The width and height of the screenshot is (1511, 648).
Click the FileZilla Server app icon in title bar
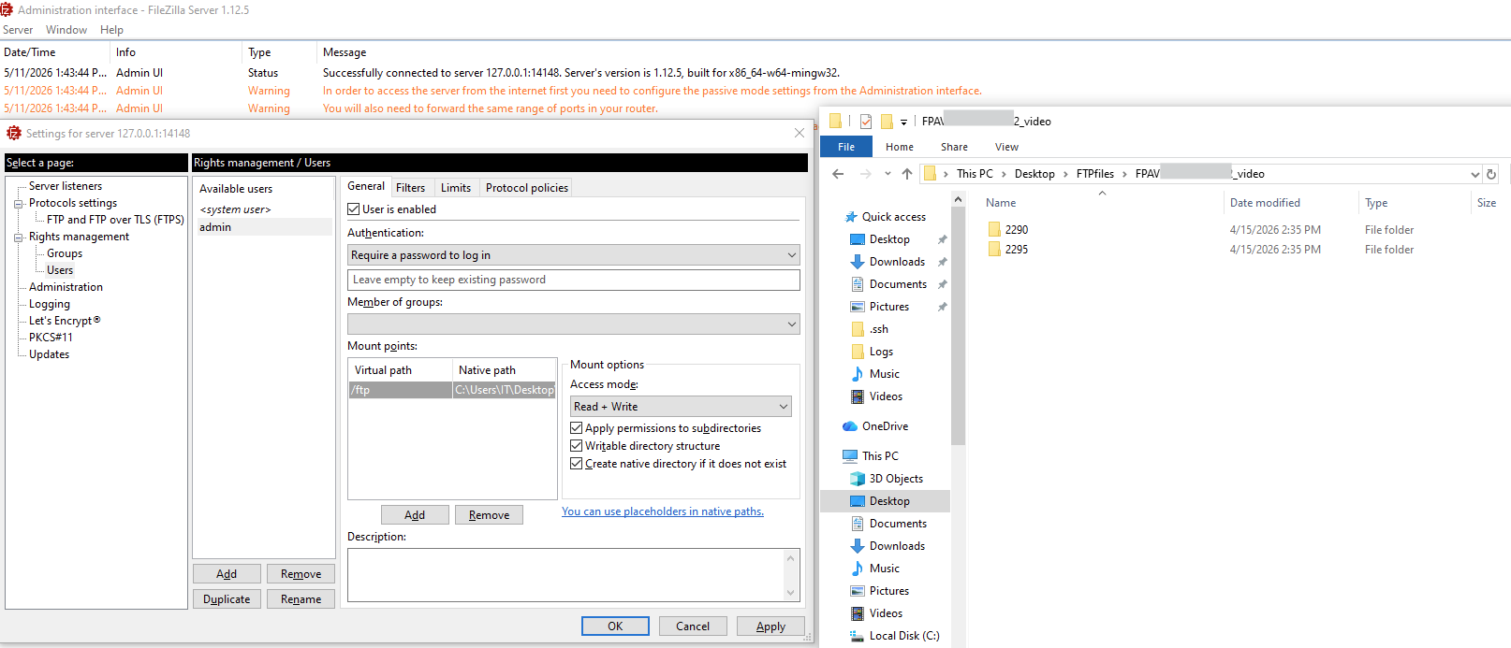(7, 9)
